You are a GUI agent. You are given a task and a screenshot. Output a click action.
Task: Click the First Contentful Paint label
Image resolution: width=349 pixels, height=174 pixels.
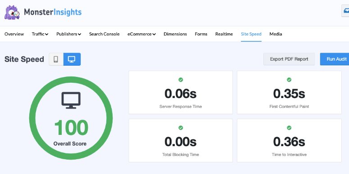click(289, 107)
